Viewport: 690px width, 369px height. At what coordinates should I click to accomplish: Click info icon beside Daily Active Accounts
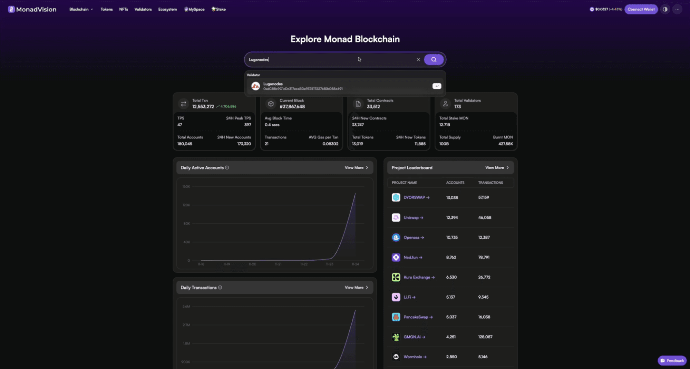point(227,168)
